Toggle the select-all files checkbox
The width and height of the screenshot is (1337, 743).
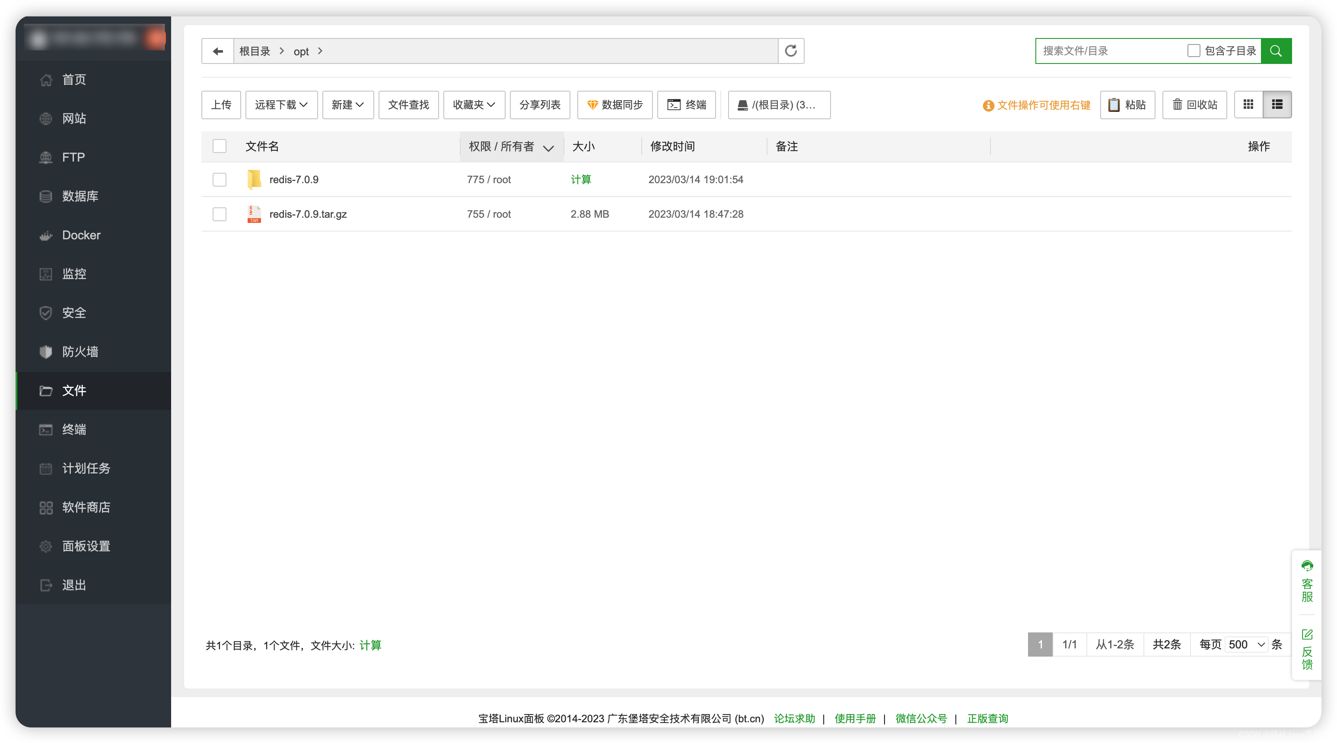coord(220,146)
